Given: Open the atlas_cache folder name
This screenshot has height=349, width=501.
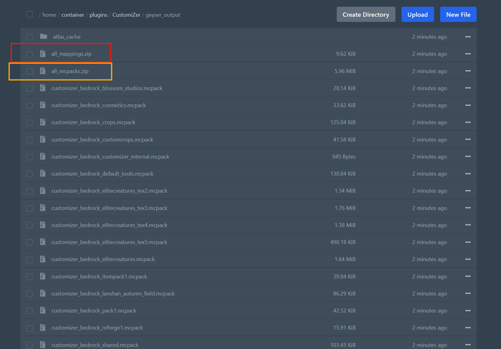Looking at the screenshot, I should (x=67, y=37).
